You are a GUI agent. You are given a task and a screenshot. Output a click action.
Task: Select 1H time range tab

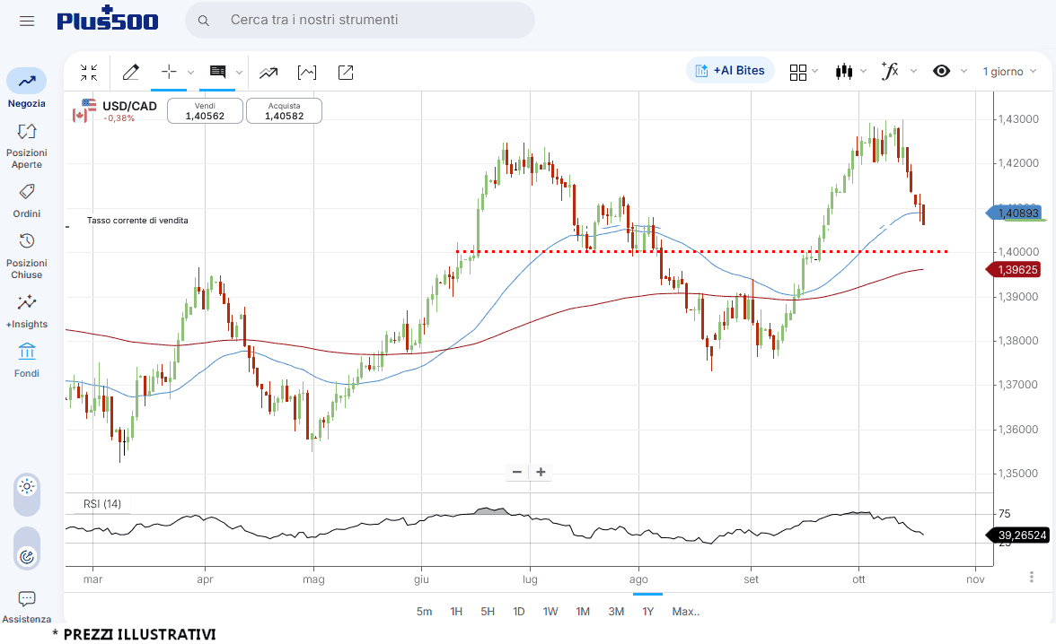pyautogui.click(x=456, y=612)
